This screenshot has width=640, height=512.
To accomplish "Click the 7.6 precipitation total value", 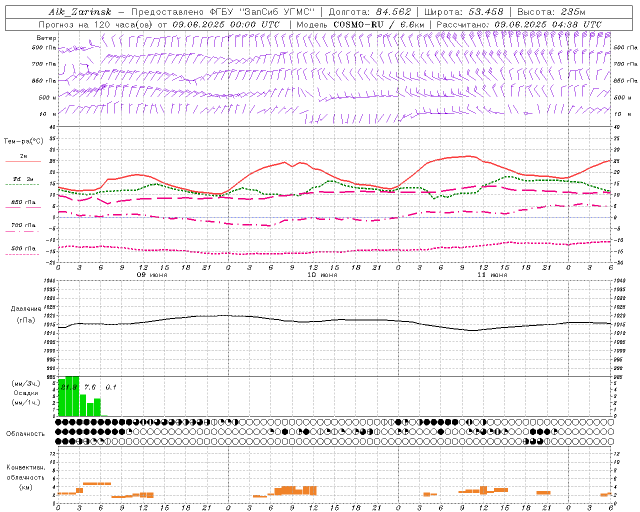I will click(x=89, y=387).
